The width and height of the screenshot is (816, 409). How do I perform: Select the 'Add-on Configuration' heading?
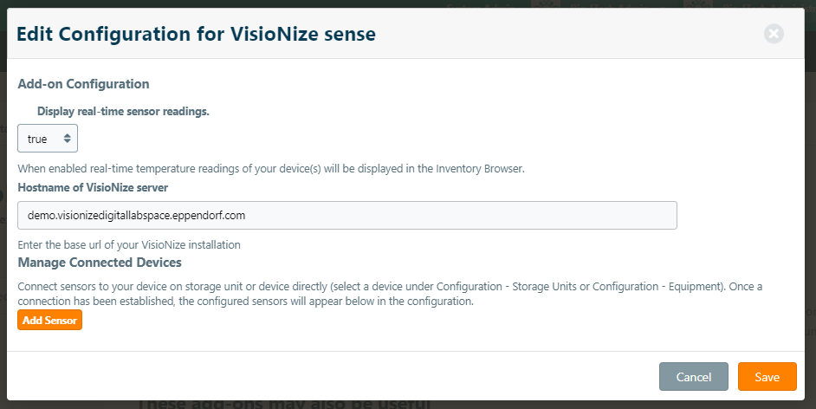click(83, 84)
